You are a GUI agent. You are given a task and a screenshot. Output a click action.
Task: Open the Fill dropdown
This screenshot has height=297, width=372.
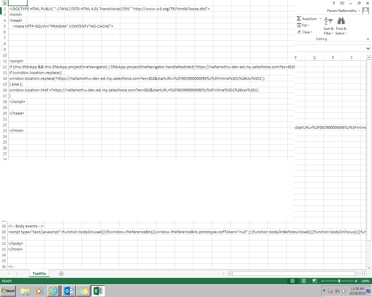303,26
